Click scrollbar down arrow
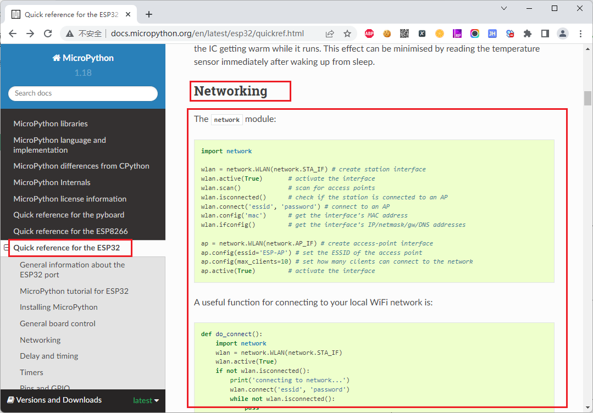 [588, 408]
